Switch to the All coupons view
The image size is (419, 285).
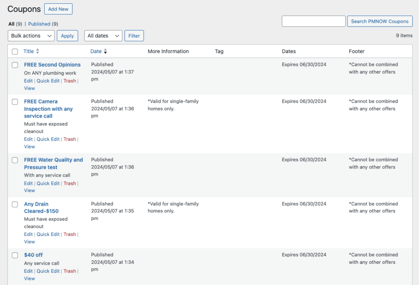click(11, 24)
